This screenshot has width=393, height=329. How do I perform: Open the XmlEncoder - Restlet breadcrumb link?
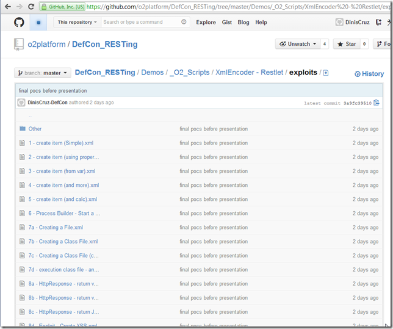(250, 73)
